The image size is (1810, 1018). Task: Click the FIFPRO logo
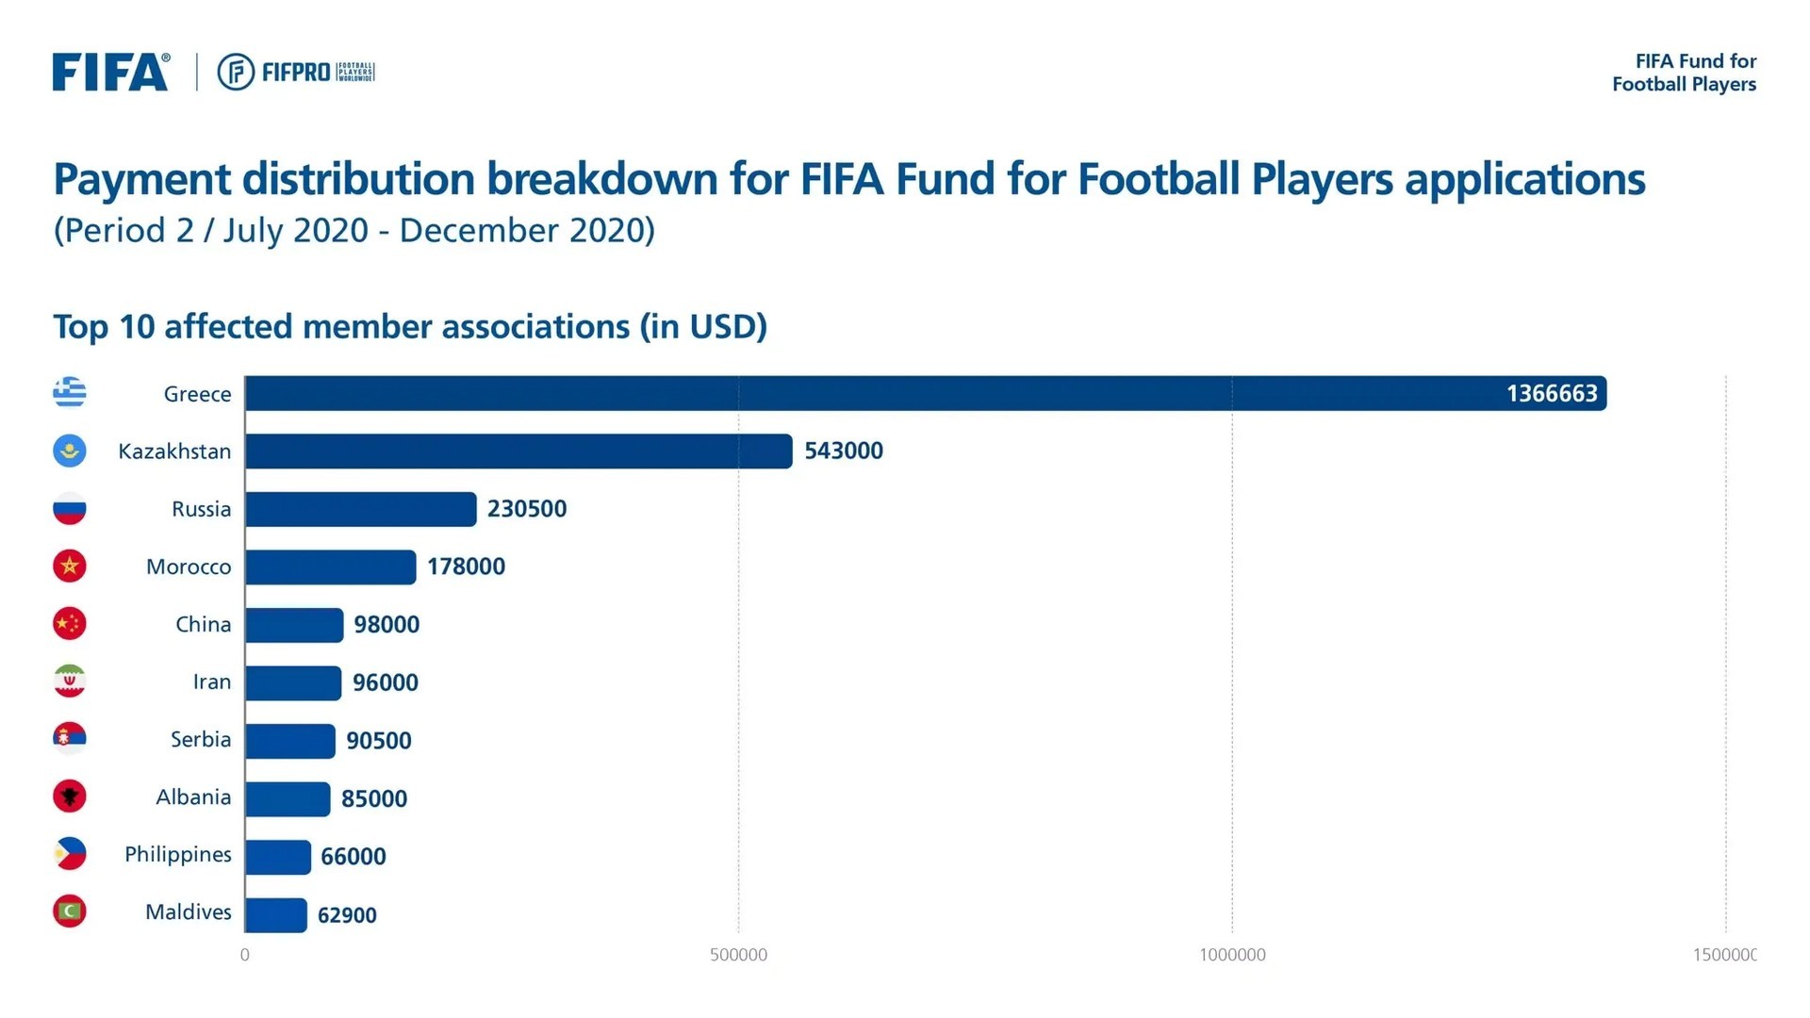pos(296,73)
